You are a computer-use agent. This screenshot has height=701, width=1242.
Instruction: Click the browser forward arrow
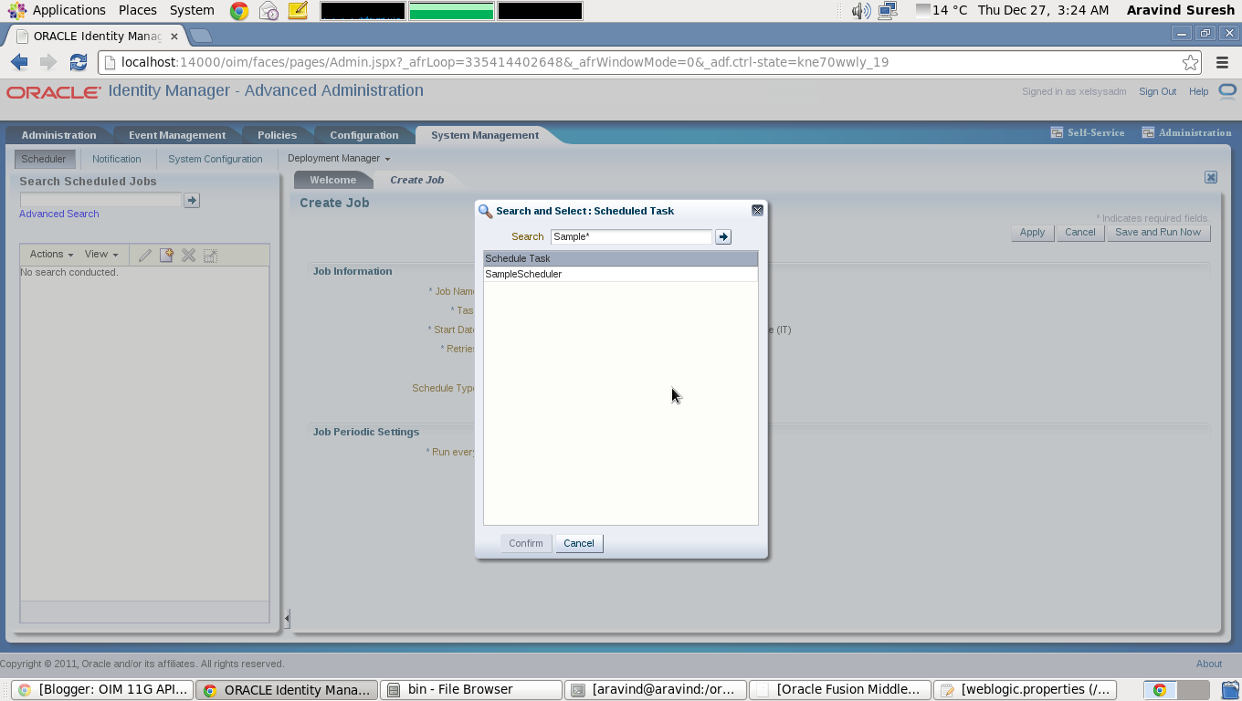click(x=48, y=62)
